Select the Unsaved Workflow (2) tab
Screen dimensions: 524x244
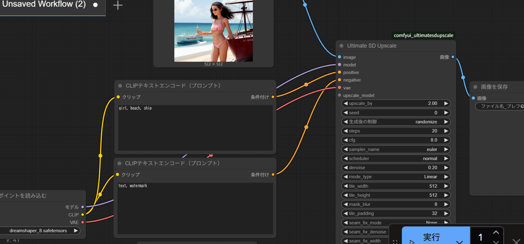point(44,5)
